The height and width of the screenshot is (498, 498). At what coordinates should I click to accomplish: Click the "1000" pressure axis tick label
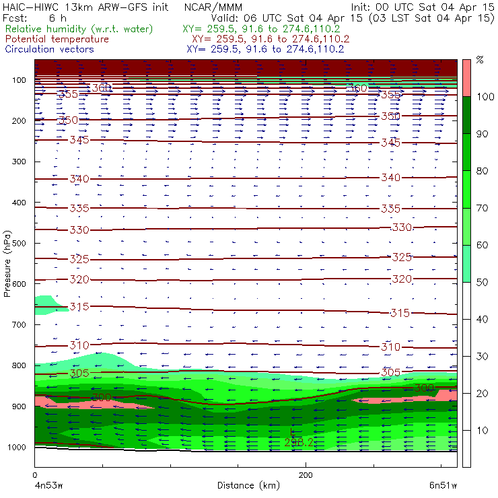click(17, 447)
